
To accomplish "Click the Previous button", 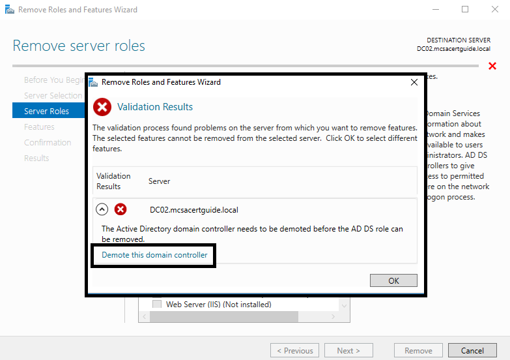I will pyautogui.click(x=294, y=351).
